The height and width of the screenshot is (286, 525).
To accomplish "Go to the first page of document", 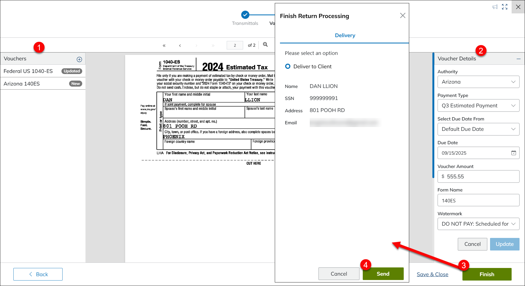I will 164,45.
